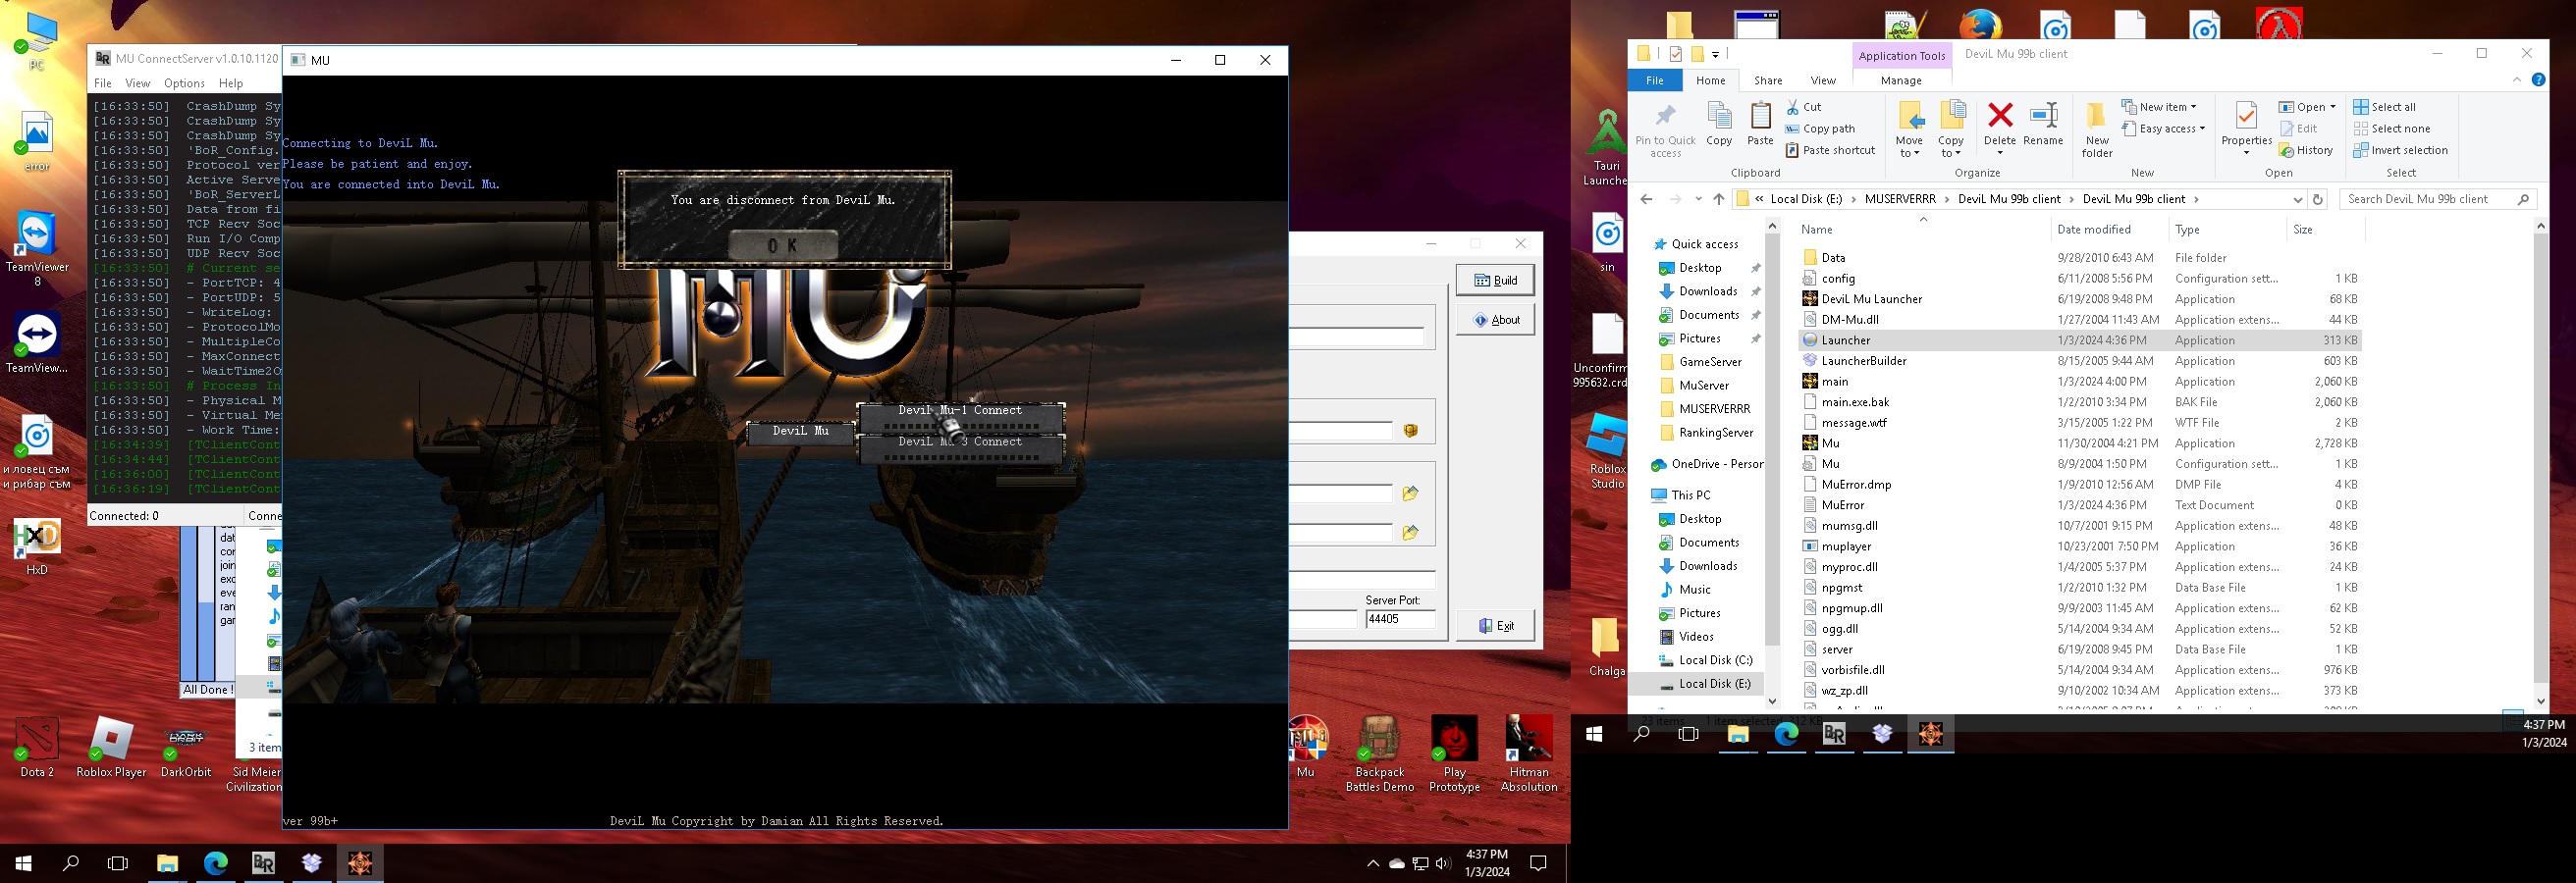
Task: Expand the address bar history dropdown
Action: (x=2297, y=200)
